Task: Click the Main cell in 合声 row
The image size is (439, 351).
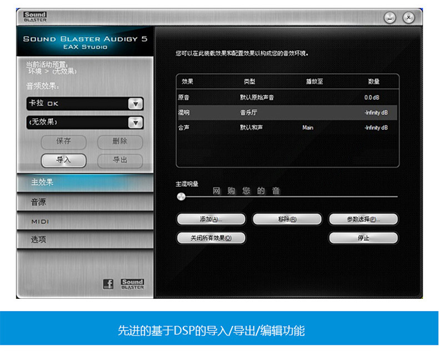Action: (308, 128)
